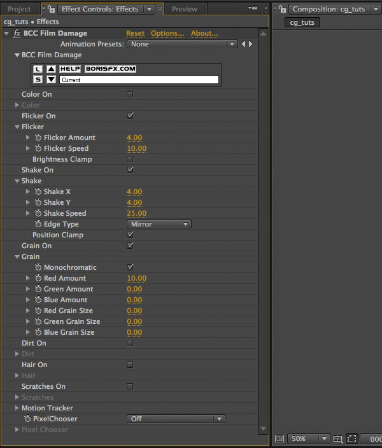Click the Reset link for BCC Film Damage
The width and height of the screenshot is (382, 448).
[135, 34]
